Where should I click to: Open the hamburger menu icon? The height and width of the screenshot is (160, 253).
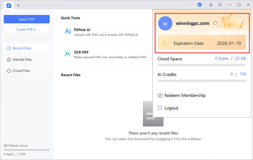click(220, 5)
